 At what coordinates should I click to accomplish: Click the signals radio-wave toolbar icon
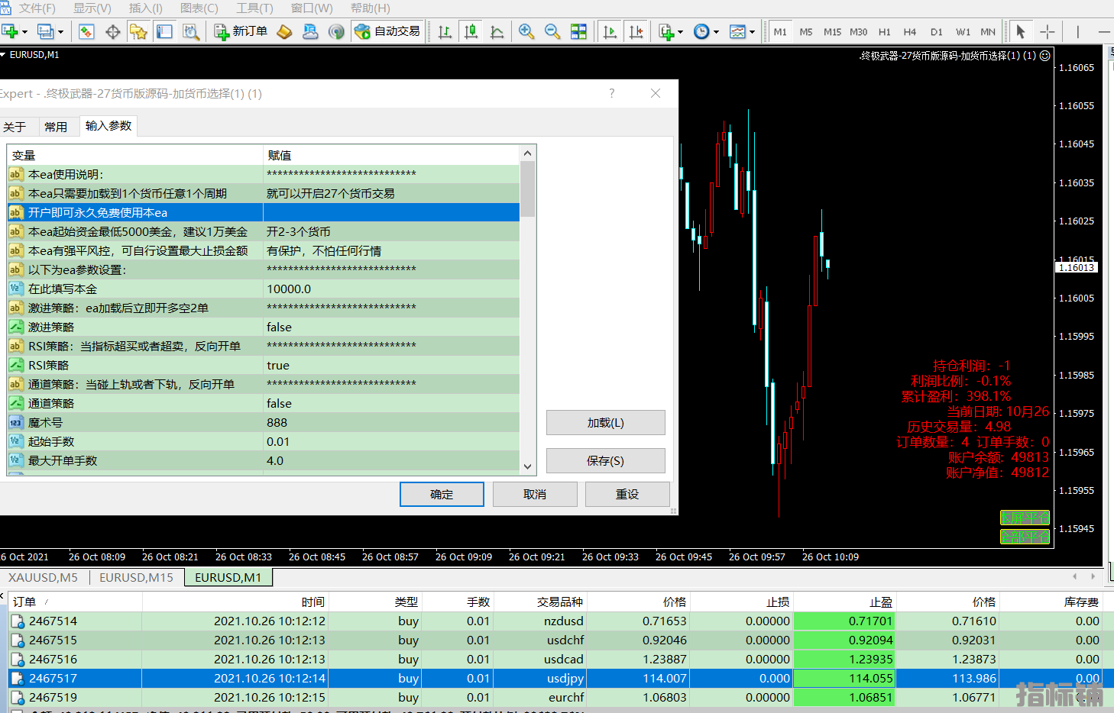tap(336, 31)
